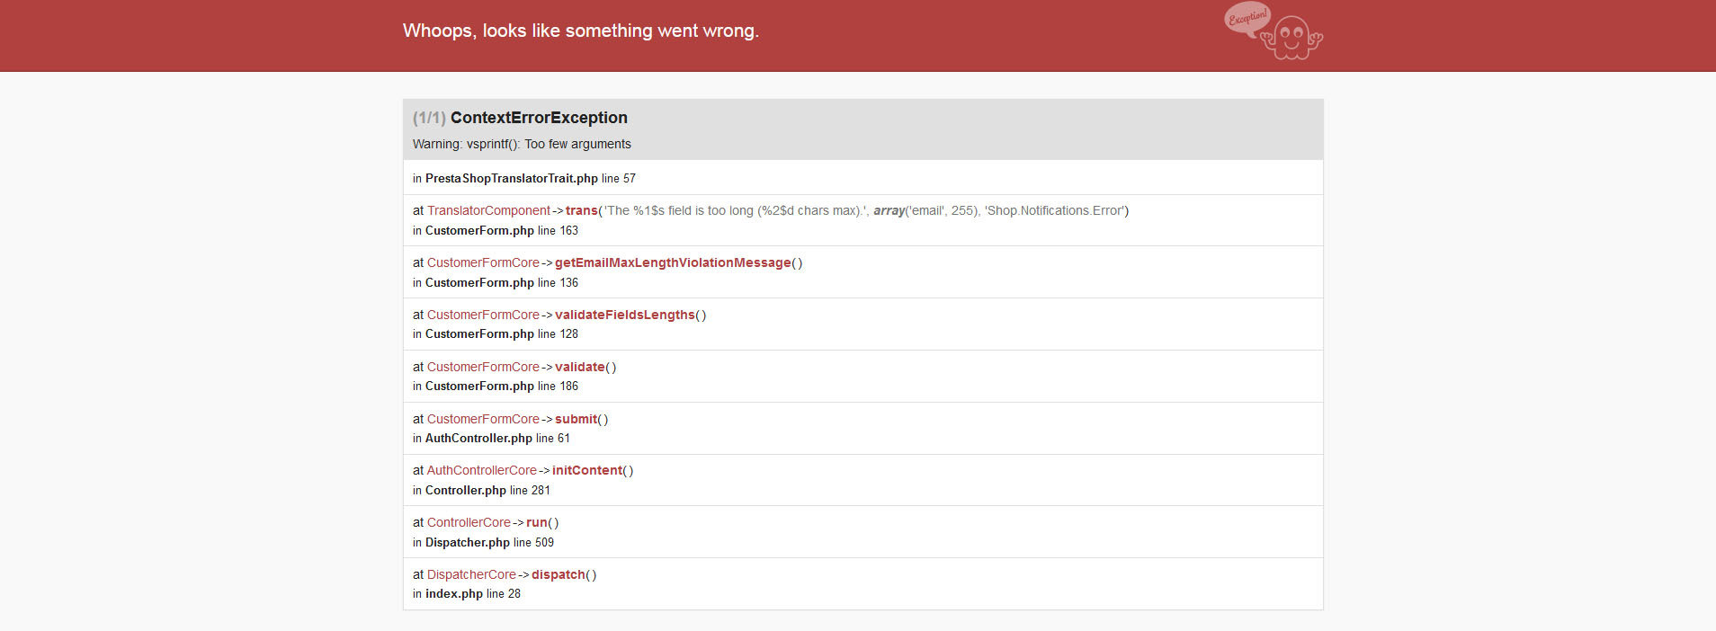Click the ContextErrorException heading
The image size is (1716, 631).
(539, 118)
